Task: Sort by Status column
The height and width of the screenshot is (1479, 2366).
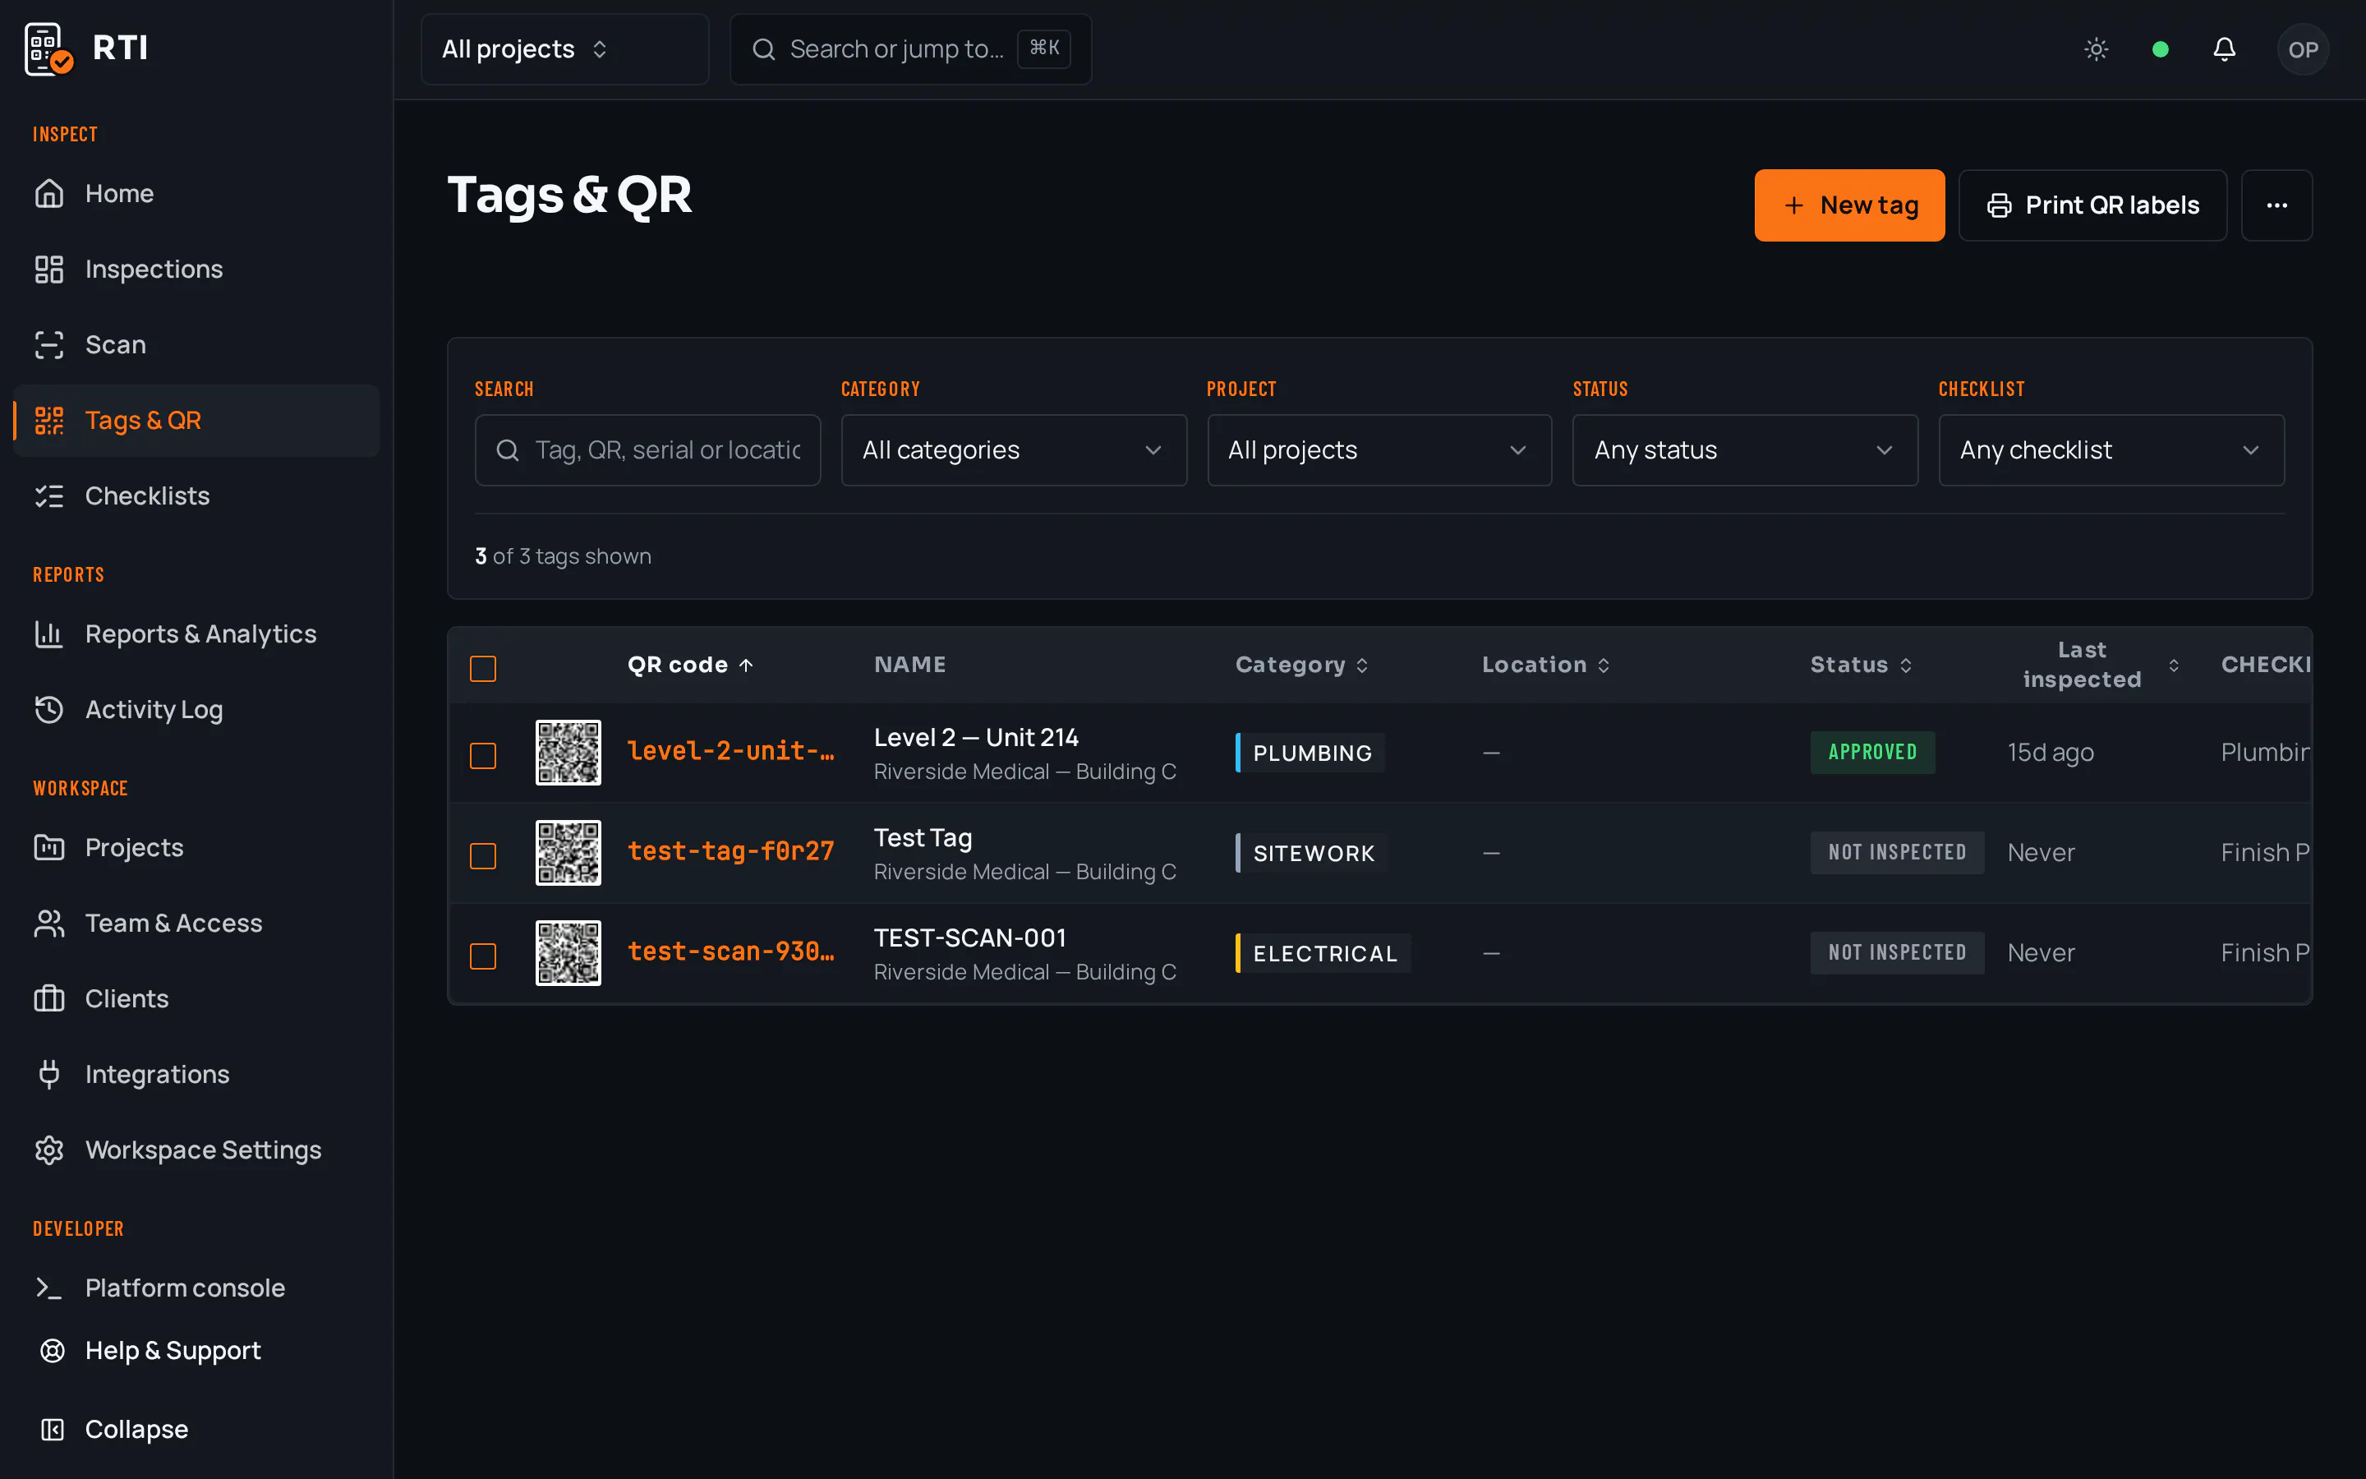Action: tap(1861, 666)
